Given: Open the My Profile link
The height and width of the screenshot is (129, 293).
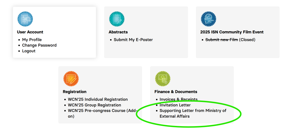Looking at the screenshot, I should tap(32, 40).
